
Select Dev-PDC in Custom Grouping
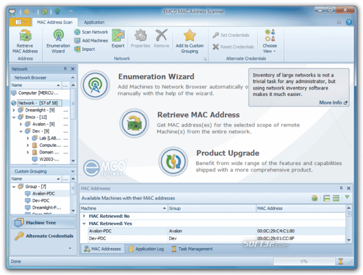[x=41, y=200]
